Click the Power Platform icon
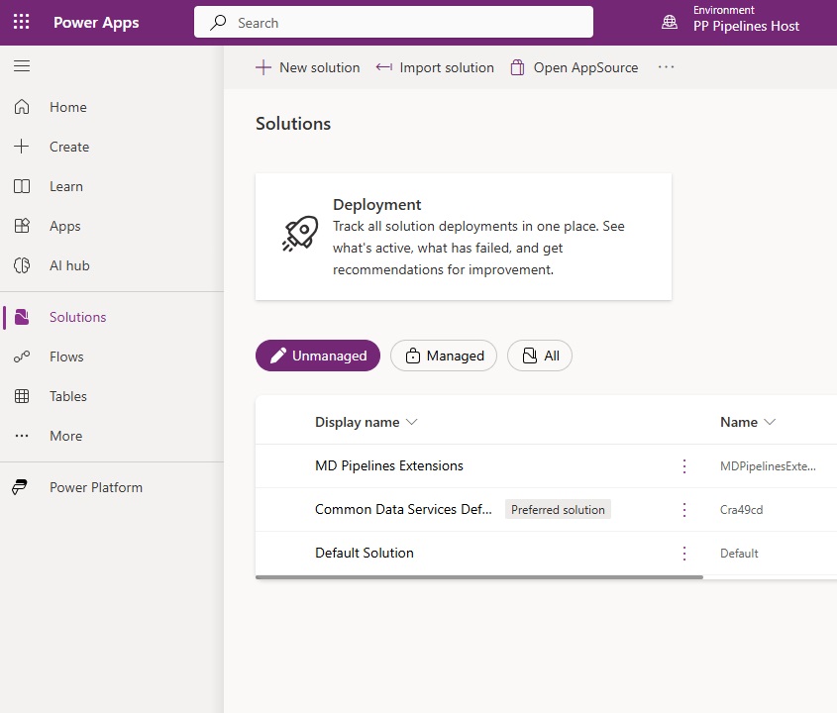The width and height of the screenshot is (837, 713). click(x=20, y=487)
